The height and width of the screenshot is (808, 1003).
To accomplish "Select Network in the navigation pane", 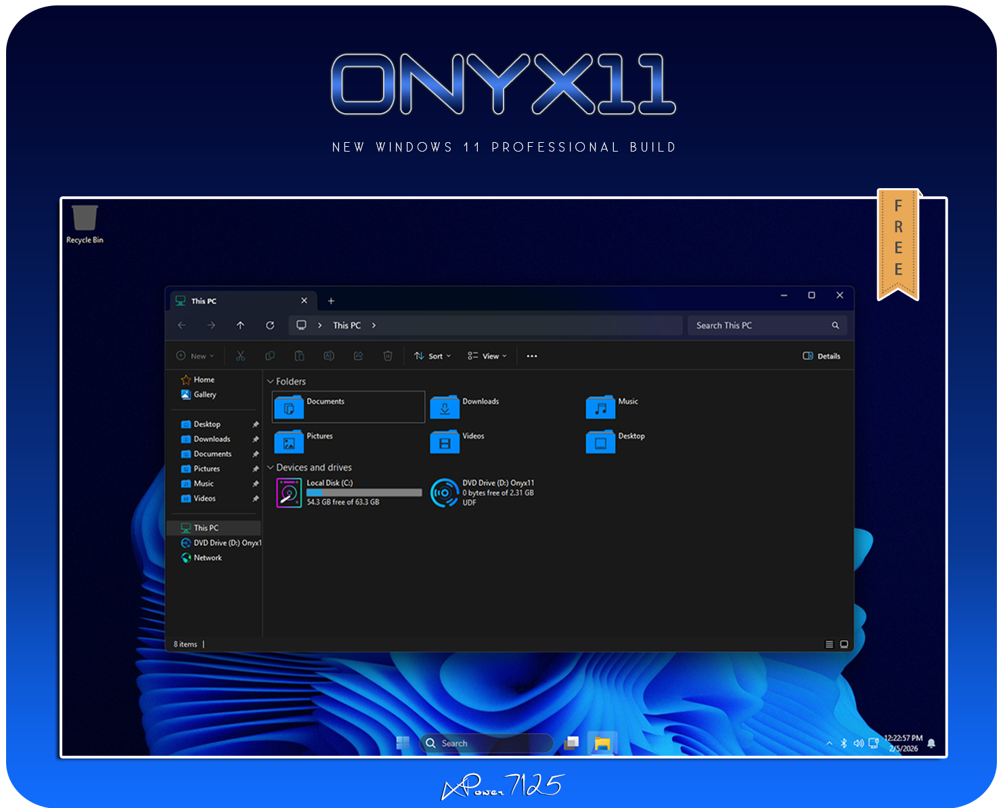I will (207, 558).
